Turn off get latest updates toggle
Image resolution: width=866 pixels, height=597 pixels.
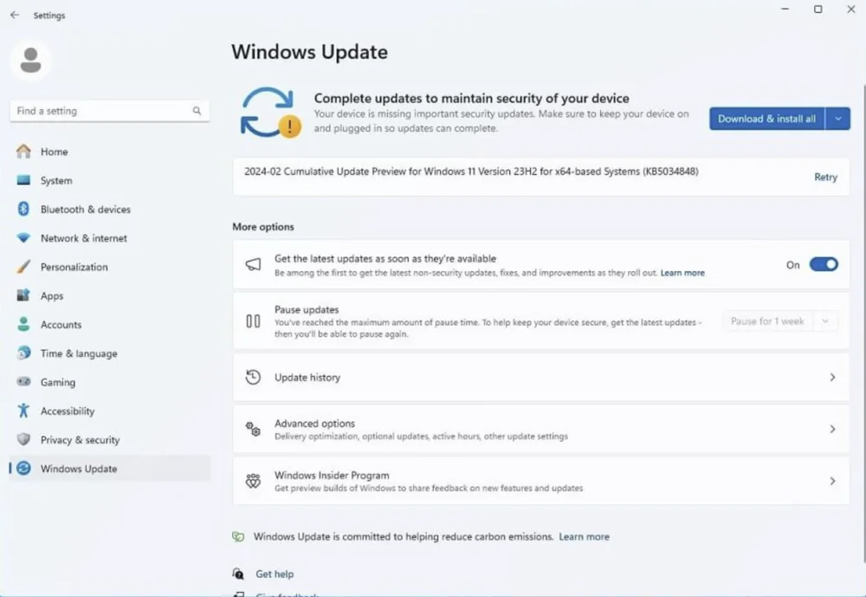tap(824, 265)
